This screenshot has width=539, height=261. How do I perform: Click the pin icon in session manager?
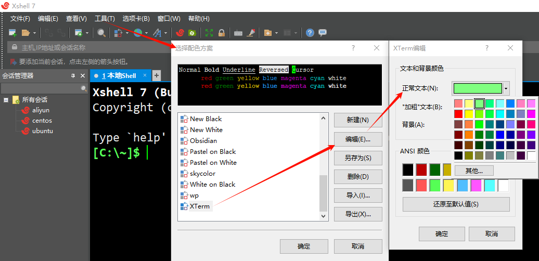pyautogui.click(x=73, y=76)
